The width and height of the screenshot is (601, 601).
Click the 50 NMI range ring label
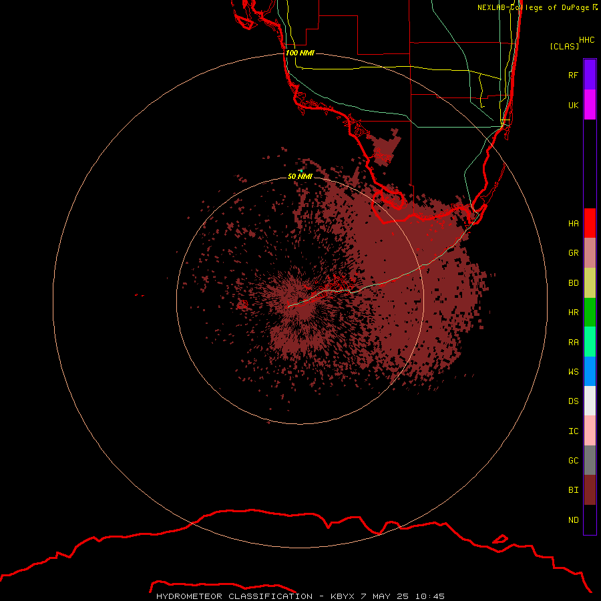300,176
